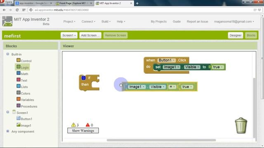Select the "Variables" label in Blocks tree
264x148 pixels.
click(x=28, y=100)
